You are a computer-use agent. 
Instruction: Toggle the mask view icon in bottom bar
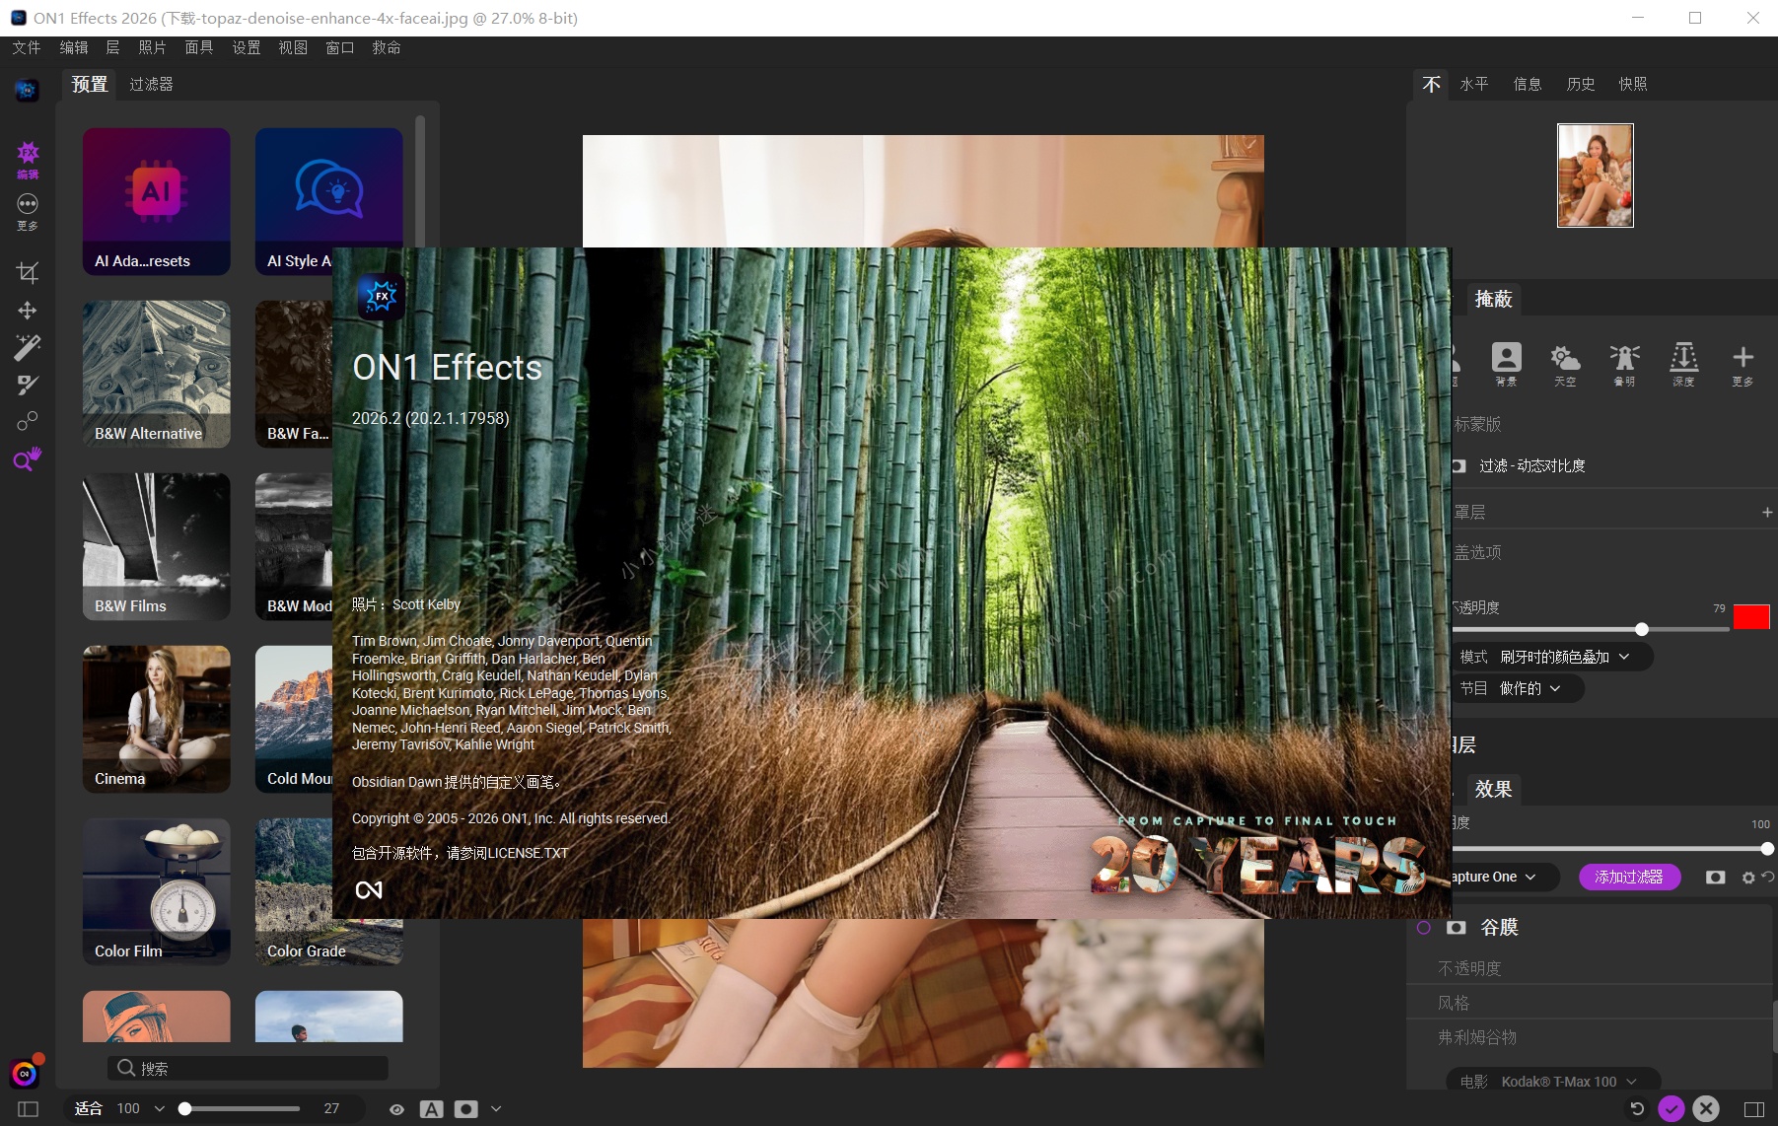coord(466,1109)
